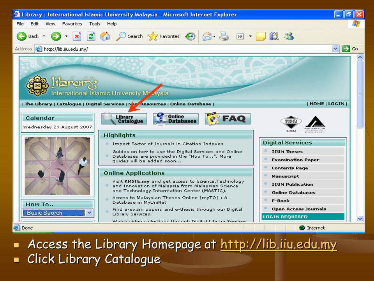
Task: Open IIUM Theses link
Action: (x=287, y=151)
